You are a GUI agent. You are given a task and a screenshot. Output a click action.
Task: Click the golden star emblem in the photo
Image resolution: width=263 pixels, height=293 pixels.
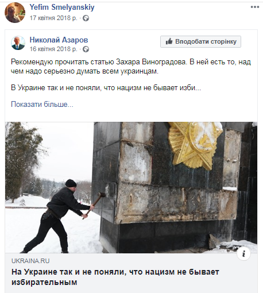[x=195, y=146]
